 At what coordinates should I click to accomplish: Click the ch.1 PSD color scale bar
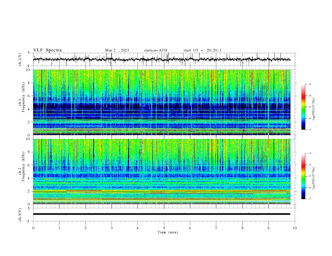click(303, 107)
